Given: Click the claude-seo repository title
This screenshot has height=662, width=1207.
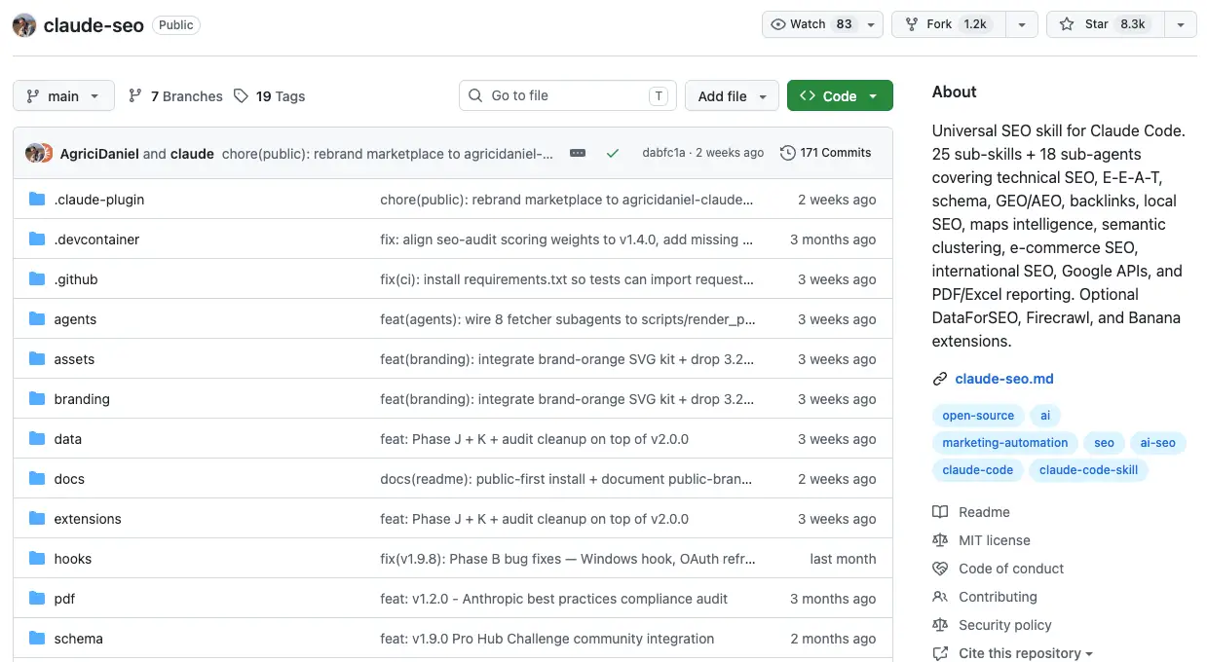Looking at the screenshot, I should (94, 25).
